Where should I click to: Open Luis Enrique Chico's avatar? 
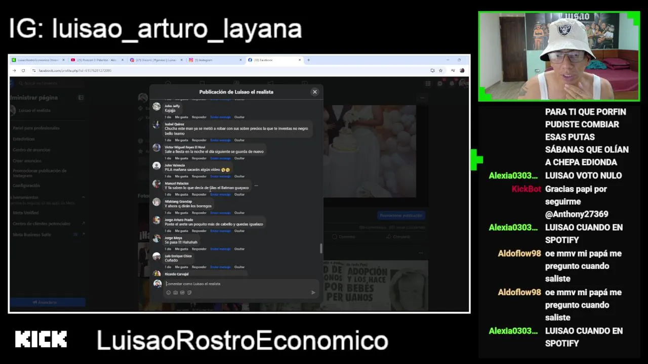156,257
